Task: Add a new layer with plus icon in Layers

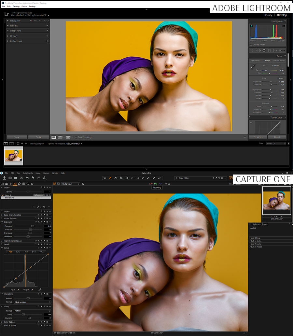Action: pyautogui.click(x=44, y=207)
